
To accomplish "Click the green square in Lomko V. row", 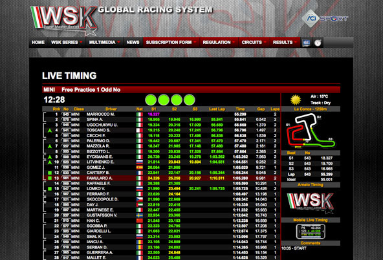I will click(50, 189).
